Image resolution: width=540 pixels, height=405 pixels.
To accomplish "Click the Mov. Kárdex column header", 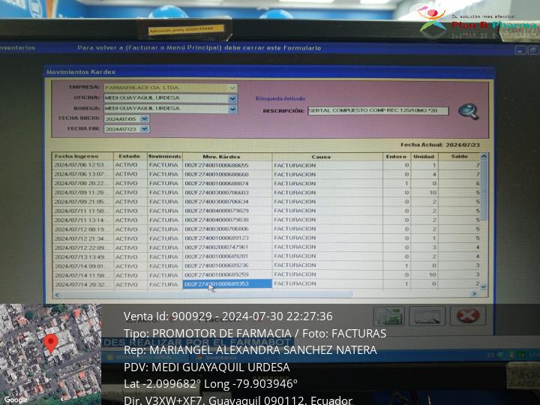I will pos(227,157).
